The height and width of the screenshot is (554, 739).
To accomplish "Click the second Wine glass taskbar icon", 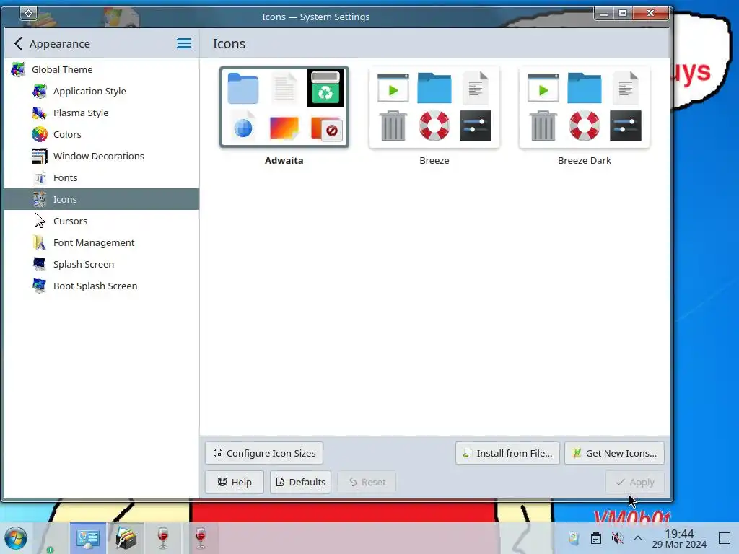I will [201, 538].
